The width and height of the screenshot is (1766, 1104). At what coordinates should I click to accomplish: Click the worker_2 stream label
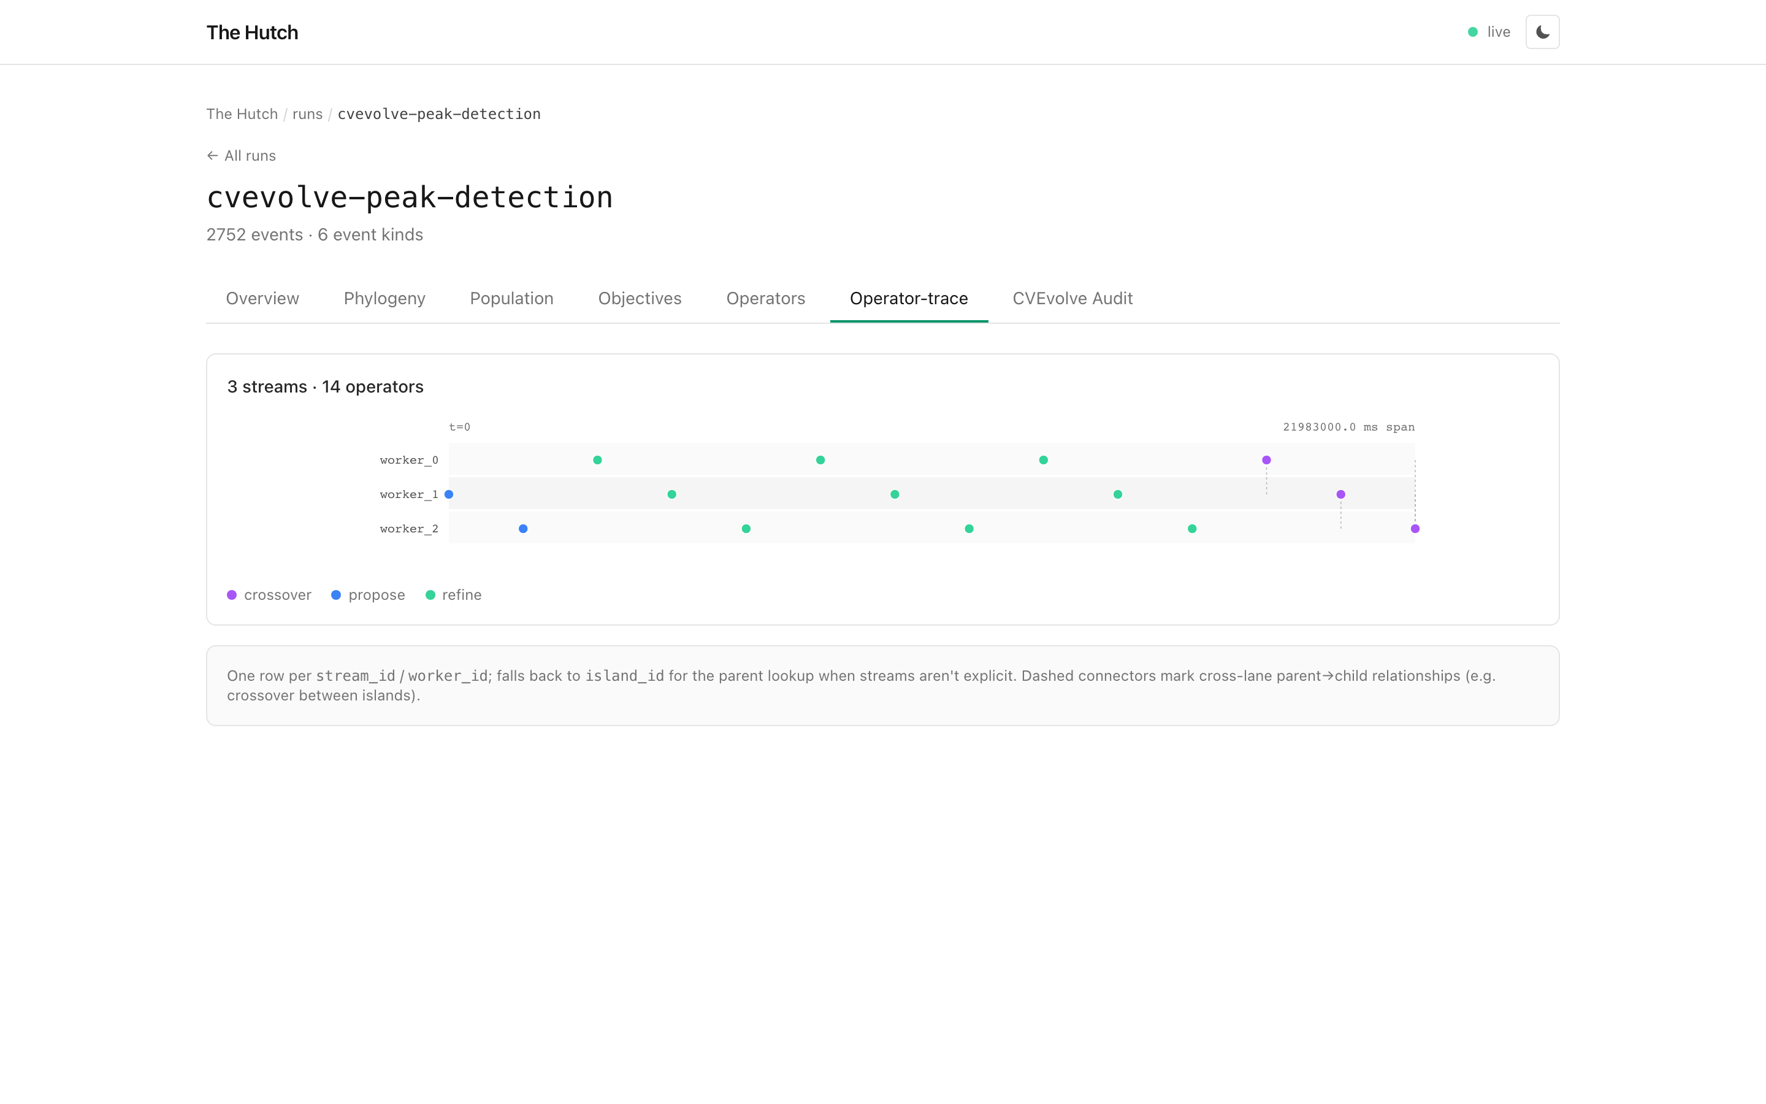[408, 529]
